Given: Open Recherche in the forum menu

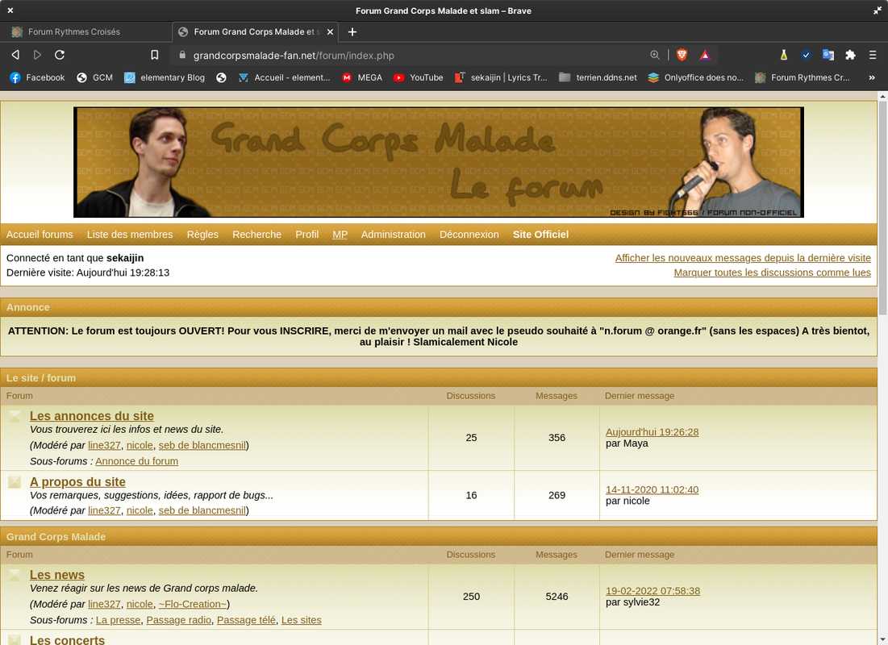Looking at the screenshot, I should (x=256, y=235).
